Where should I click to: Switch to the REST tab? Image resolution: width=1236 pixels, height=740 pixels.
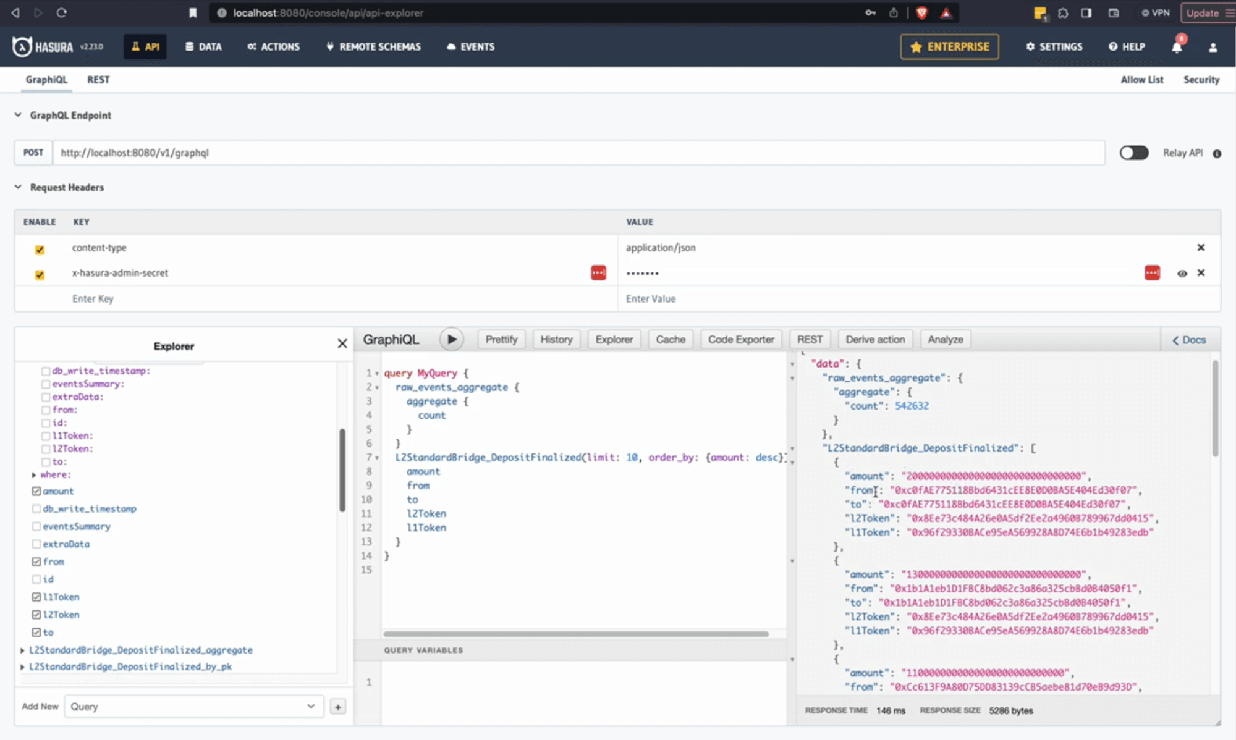pyautogui.click(x=98, y=79)
